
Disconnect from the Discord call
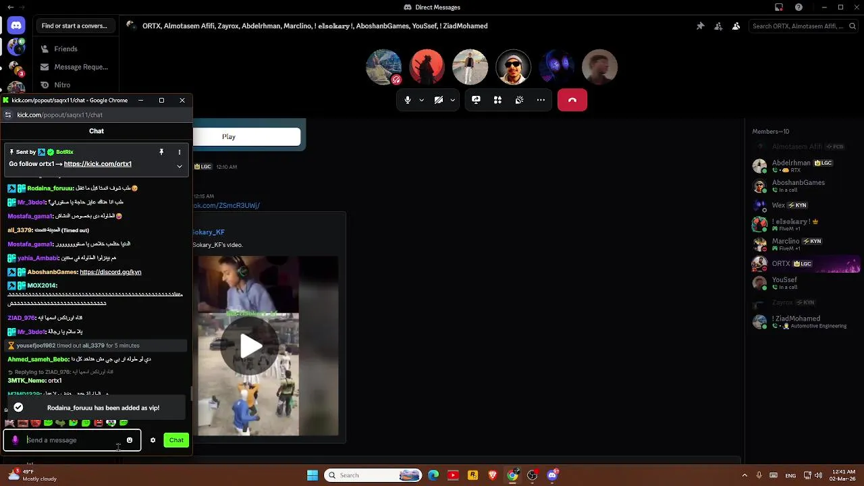[x=572, y=100]
